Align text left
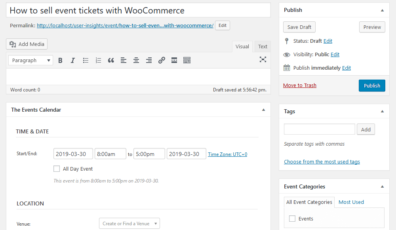This screenshot has width=396, height=230. [x=124, y=60]
